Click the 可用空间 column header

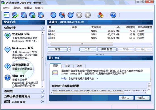coord(128,27)
